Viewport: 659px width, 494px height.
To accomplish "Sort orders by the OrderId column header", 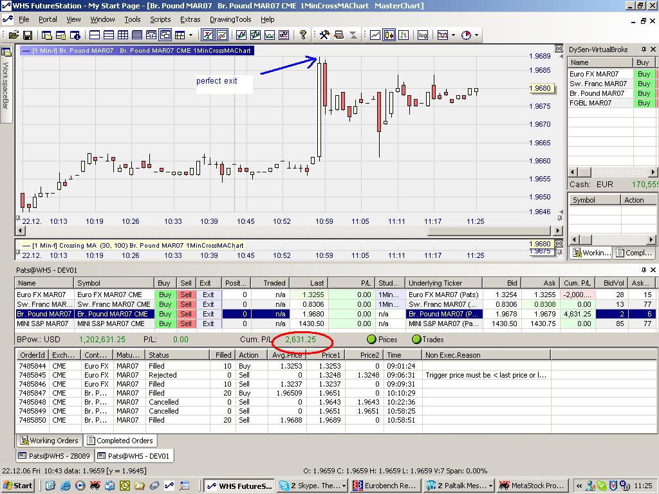I will (32, 355).
